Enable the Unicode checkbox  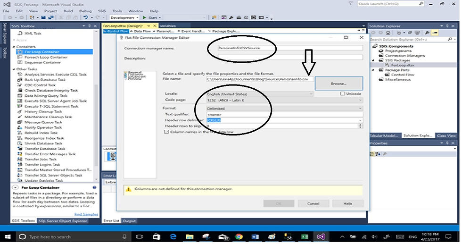coord(342,93)
